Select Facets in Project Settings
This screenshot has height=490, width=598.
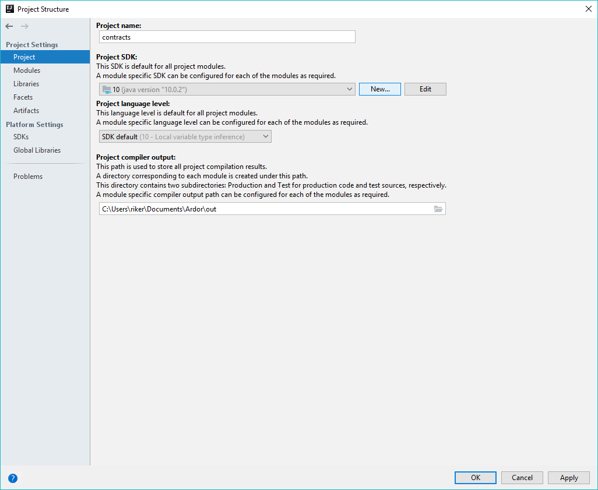click(x=23, y=97)
